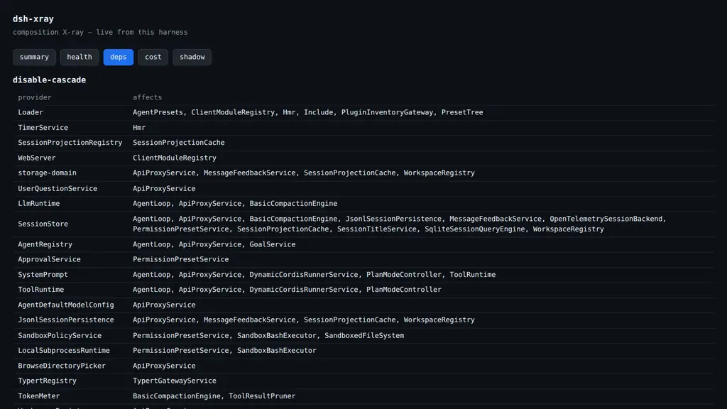Select the UserQuestionService provider cell
This screenshot has height=409, width=727.
[x=58, y=188]
